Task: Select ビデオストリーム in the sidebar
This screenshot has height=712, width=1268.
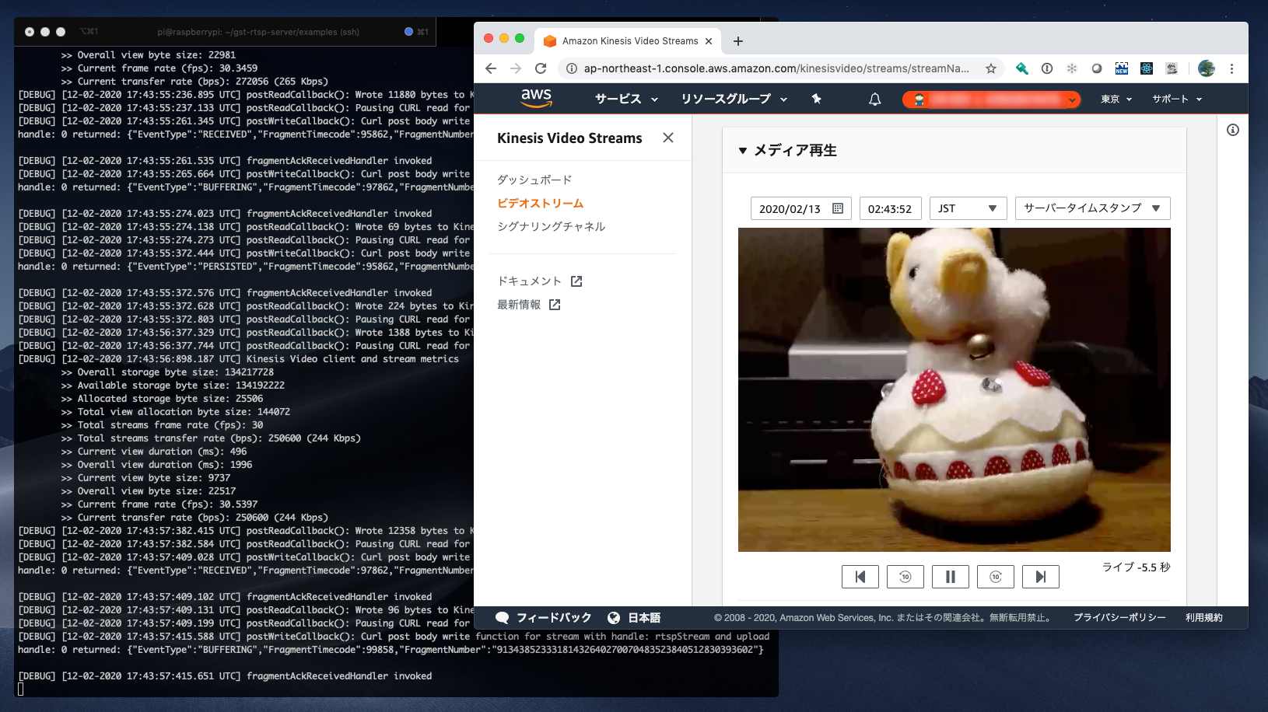Action: 540,202
